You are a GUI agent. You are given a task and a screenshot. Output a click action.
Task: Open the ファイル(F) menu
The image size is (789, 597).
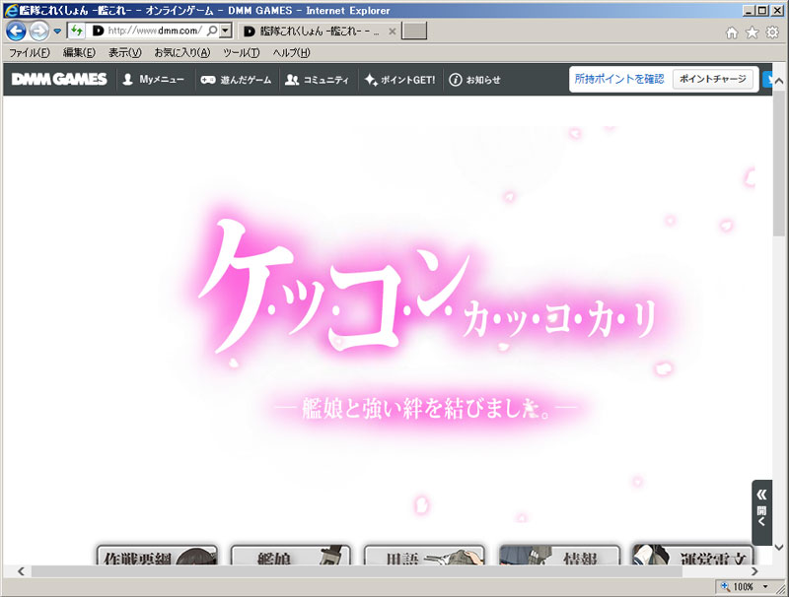(x=30, y=53)
